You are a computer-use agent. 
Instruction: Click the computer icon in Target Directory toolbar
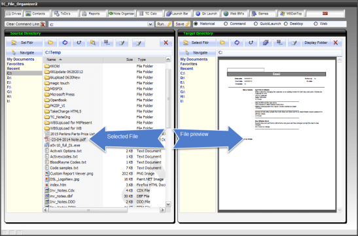[x=279, y=42]
